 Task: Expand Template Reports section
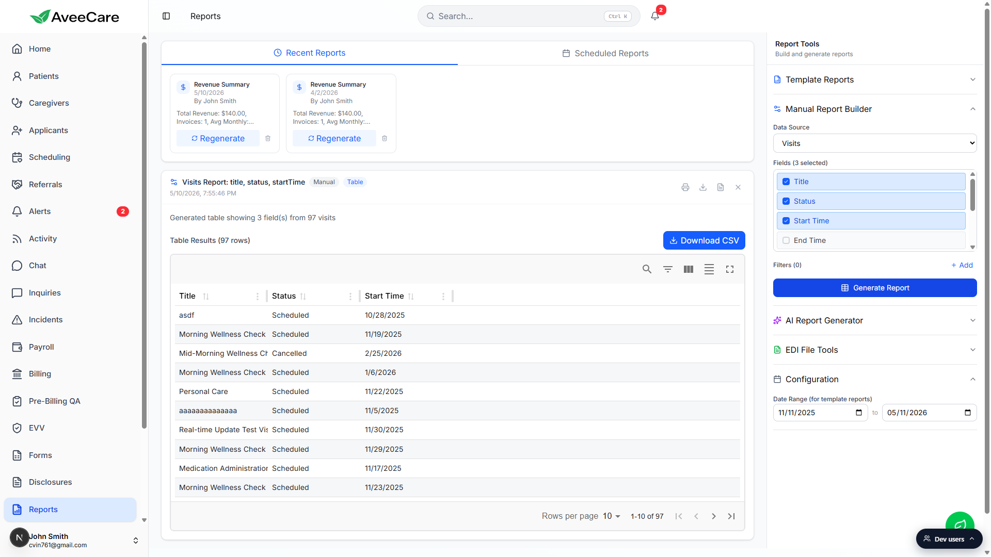[875, 79]
